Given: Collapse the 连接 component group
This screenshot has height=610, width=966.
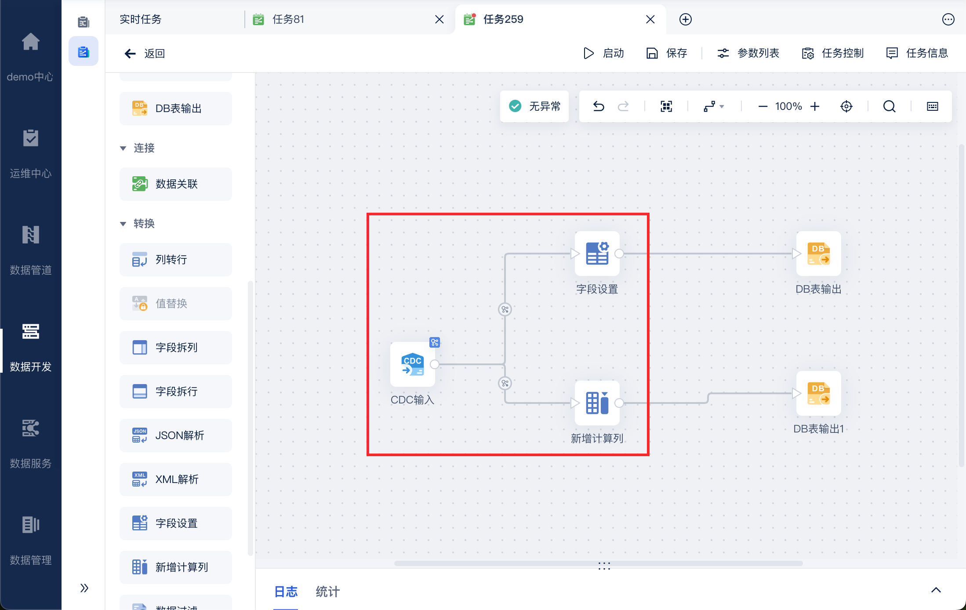Looking at the screenshot, I should 123,148.
